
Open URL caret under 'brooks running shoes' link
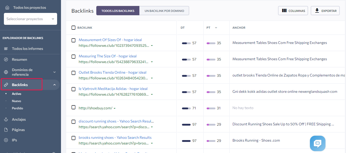(152, 143)
